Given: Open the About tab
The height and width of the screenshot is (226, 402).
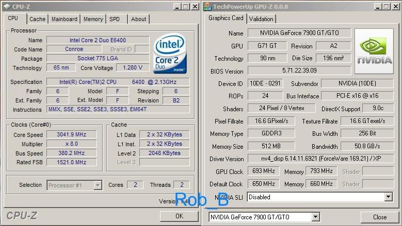Looking at the screenshot, I should point(138,19).
